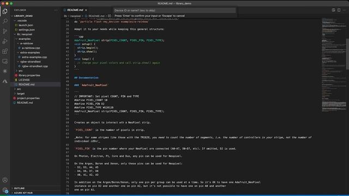Open the Azure view in activity bar
349x196 pixels.
click(5, 81)
